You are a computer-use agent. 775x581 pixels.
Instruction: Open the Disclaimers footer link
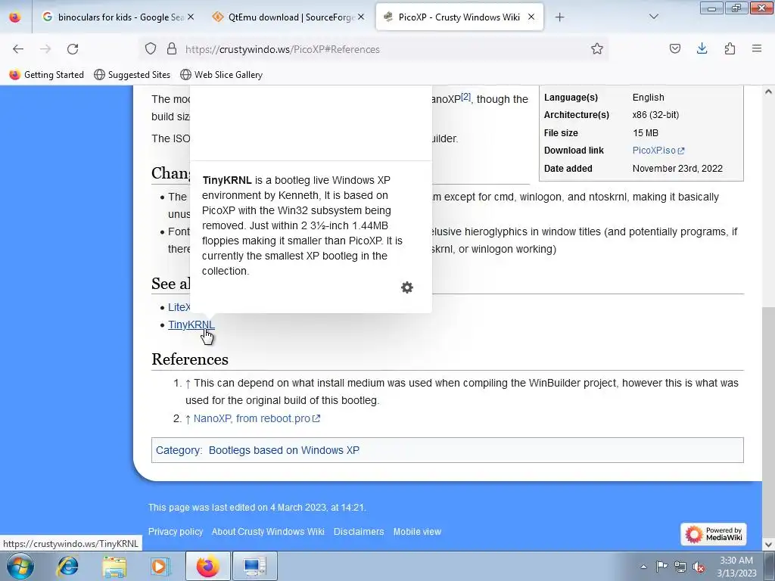coord(358,532)
